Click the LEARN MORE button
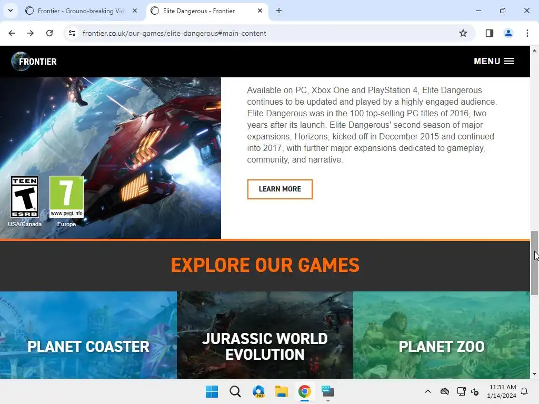 click(x=280, y=189)
